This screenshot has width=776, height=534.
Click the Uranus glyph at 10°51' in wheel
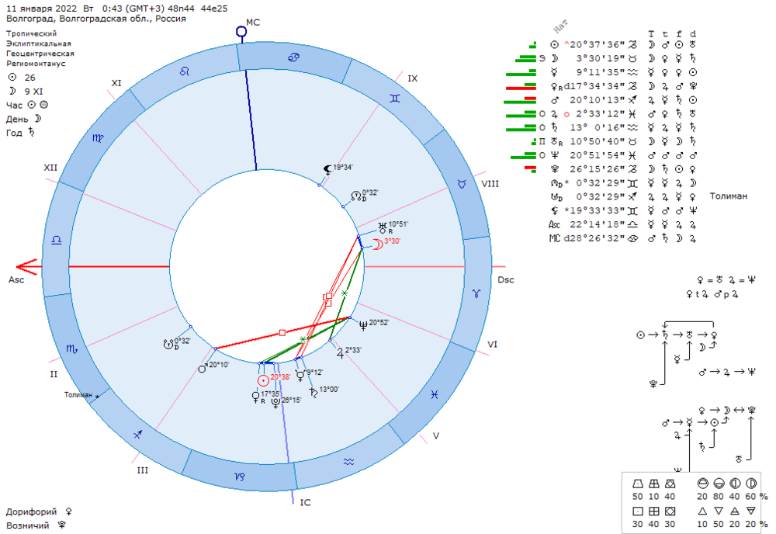point(383,228)
